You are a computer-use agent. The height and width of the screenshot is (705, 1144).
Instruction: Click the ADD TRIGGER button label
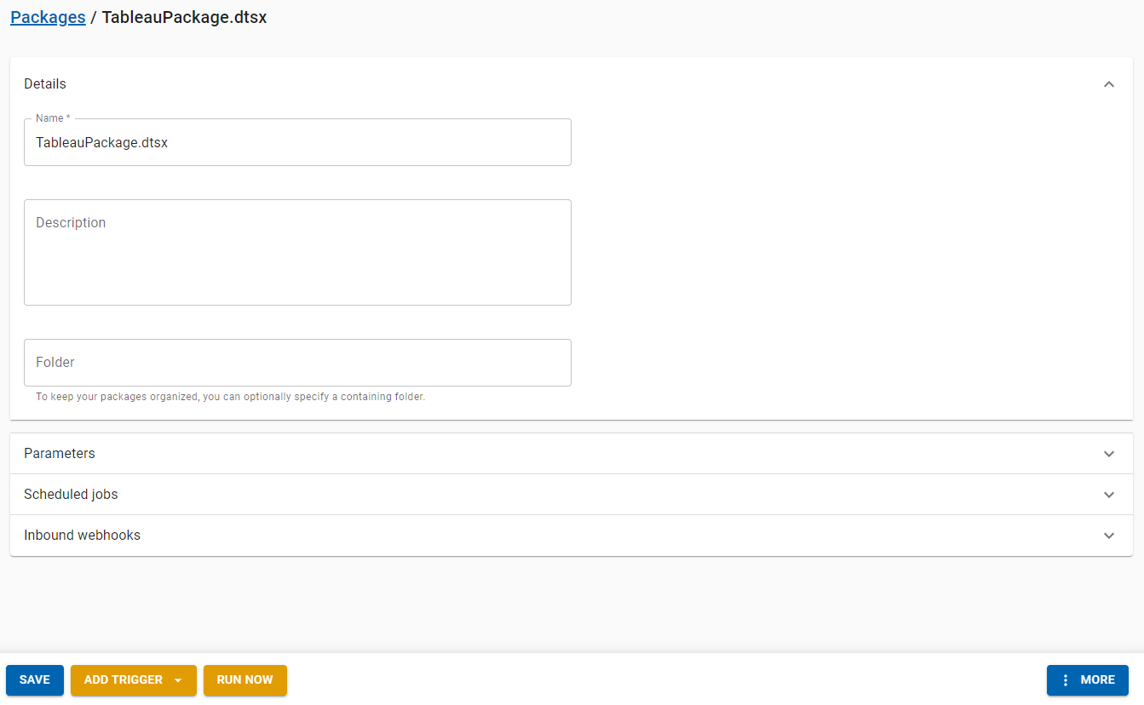point(123,680)
